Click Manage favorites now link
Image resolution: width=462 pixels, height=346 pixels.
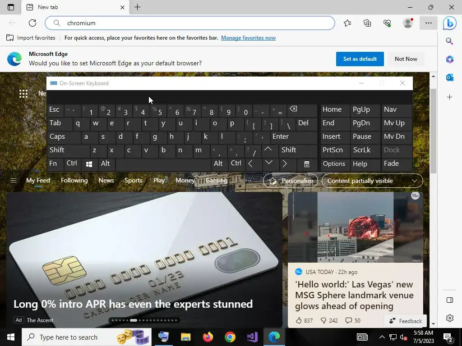249,38
